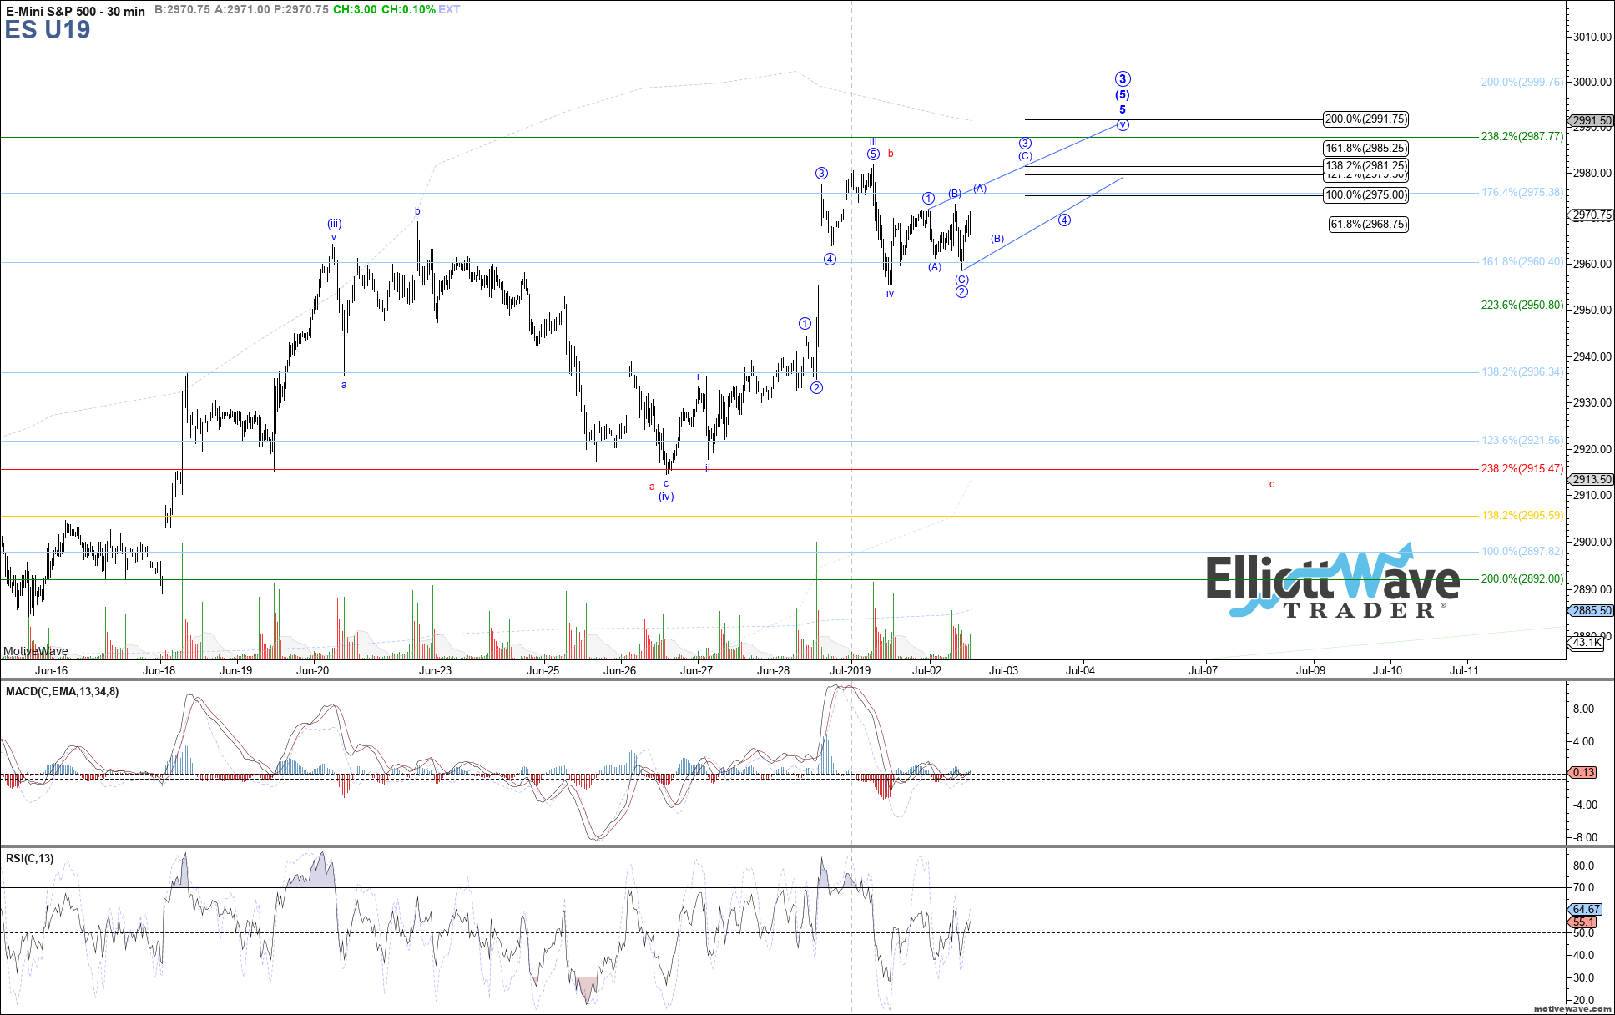Select the red b label beside circled 5

891,154
